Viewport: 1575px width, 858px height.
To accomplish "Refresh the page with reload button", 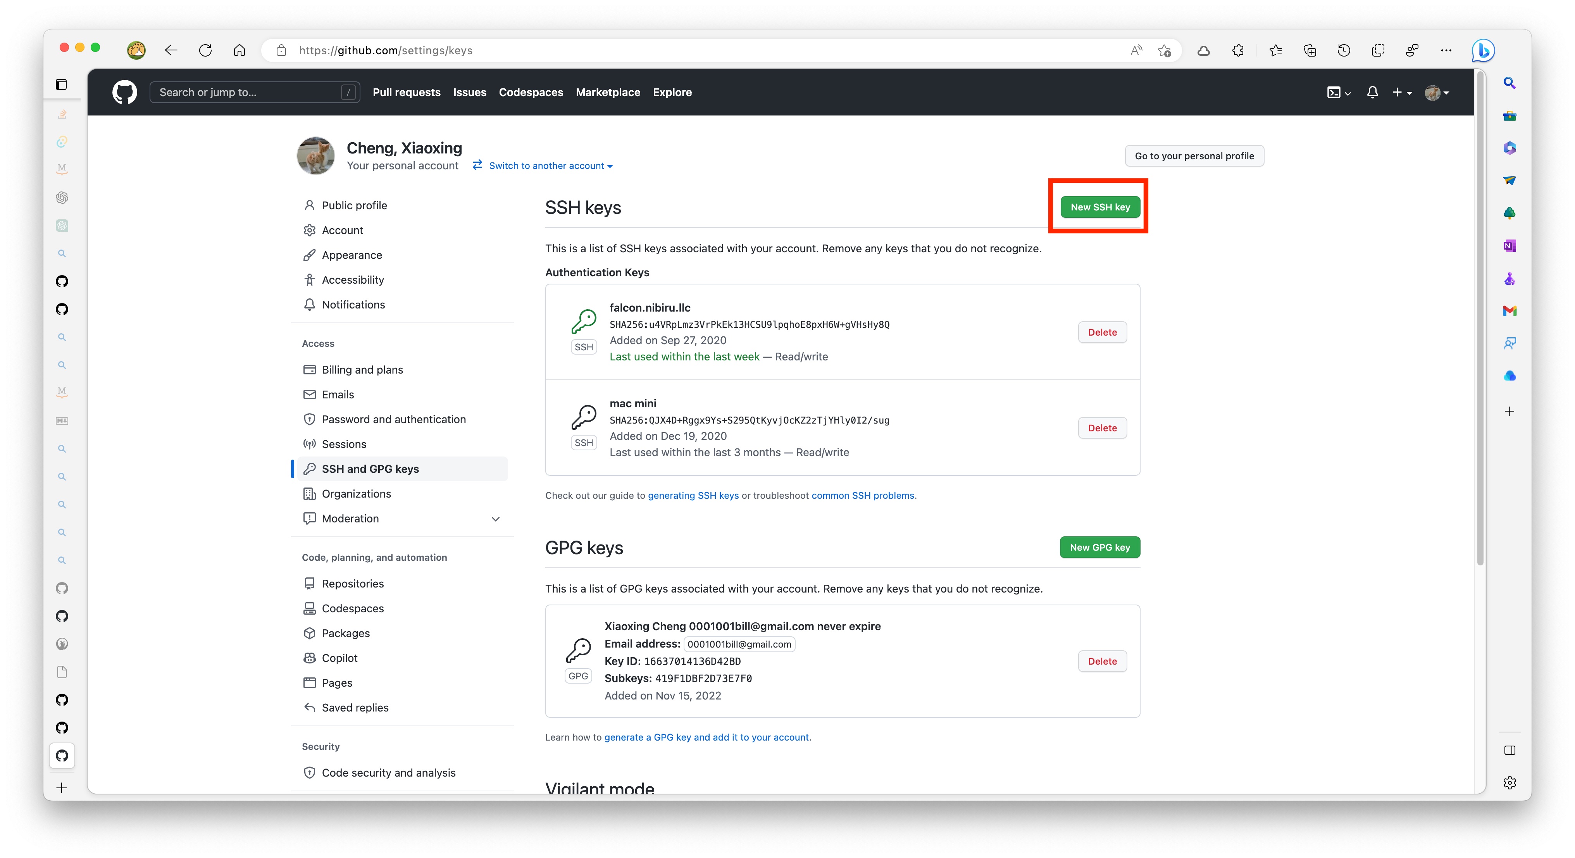I will click(x=205, y=50).
